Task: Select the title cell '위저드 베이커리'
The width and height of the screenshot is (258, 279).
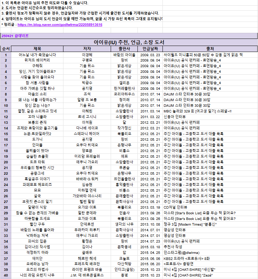Action: [x=37, y=60]
